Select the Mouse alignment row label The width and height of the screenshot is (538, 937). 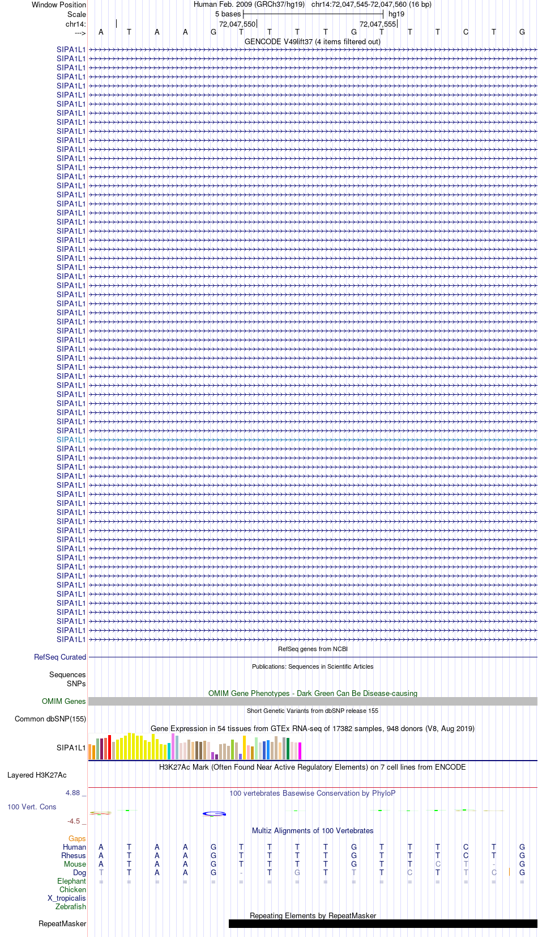coord(75,864)
